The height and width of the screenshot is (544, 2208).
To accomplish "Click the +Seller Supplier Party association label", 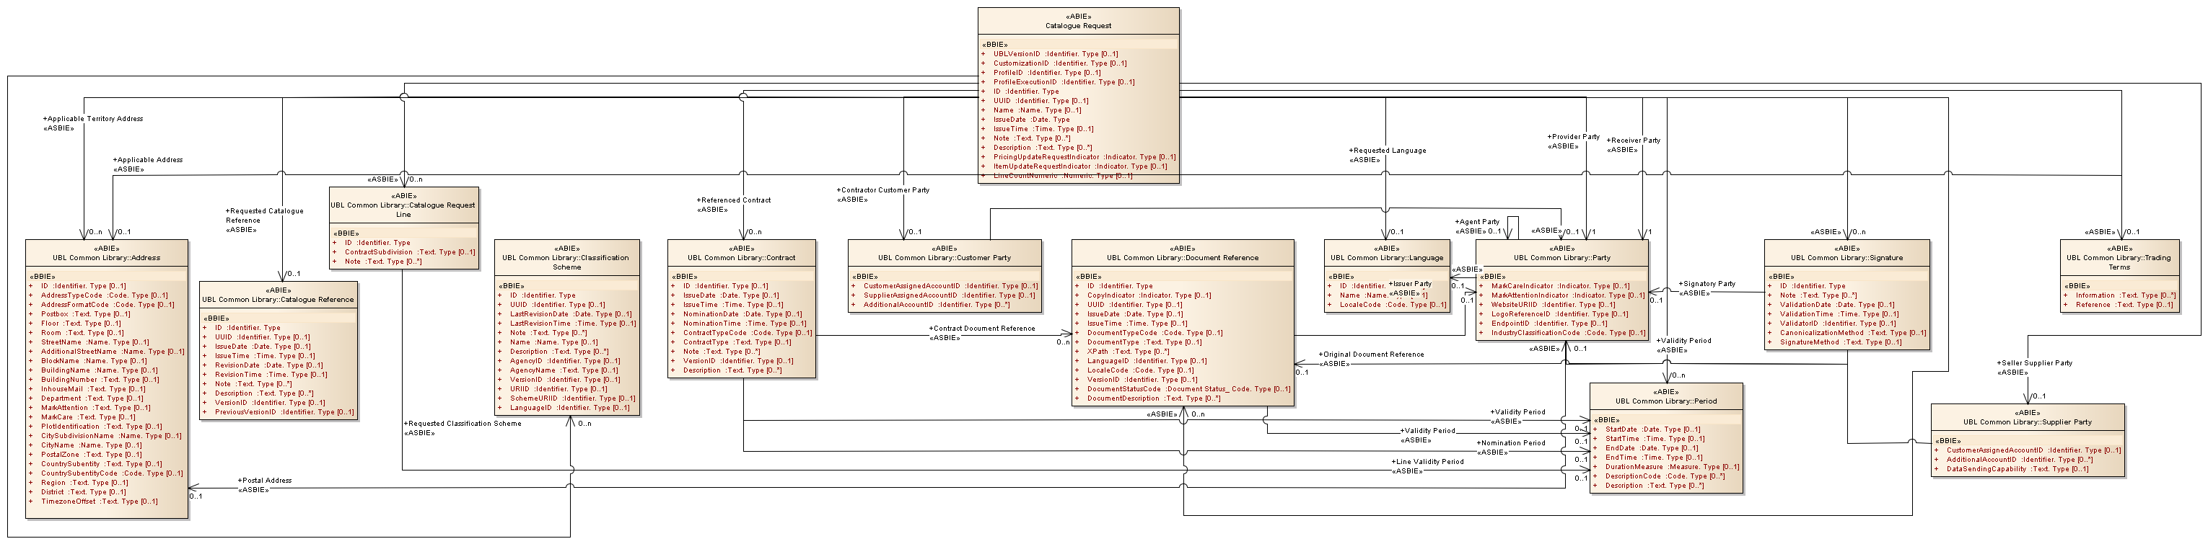I will 2034,362.
